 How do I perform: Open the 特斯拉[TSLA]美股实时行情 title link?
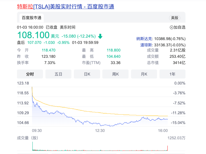66,7
